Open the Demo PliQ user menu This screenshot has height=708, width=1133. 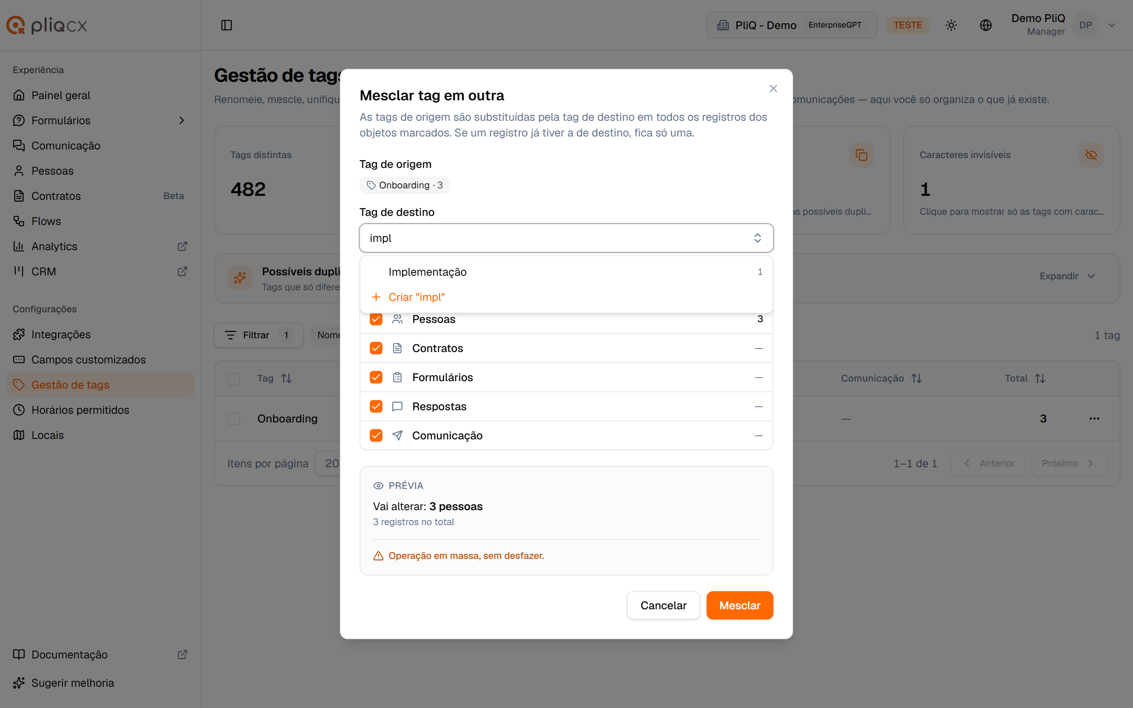[1063, 25]
